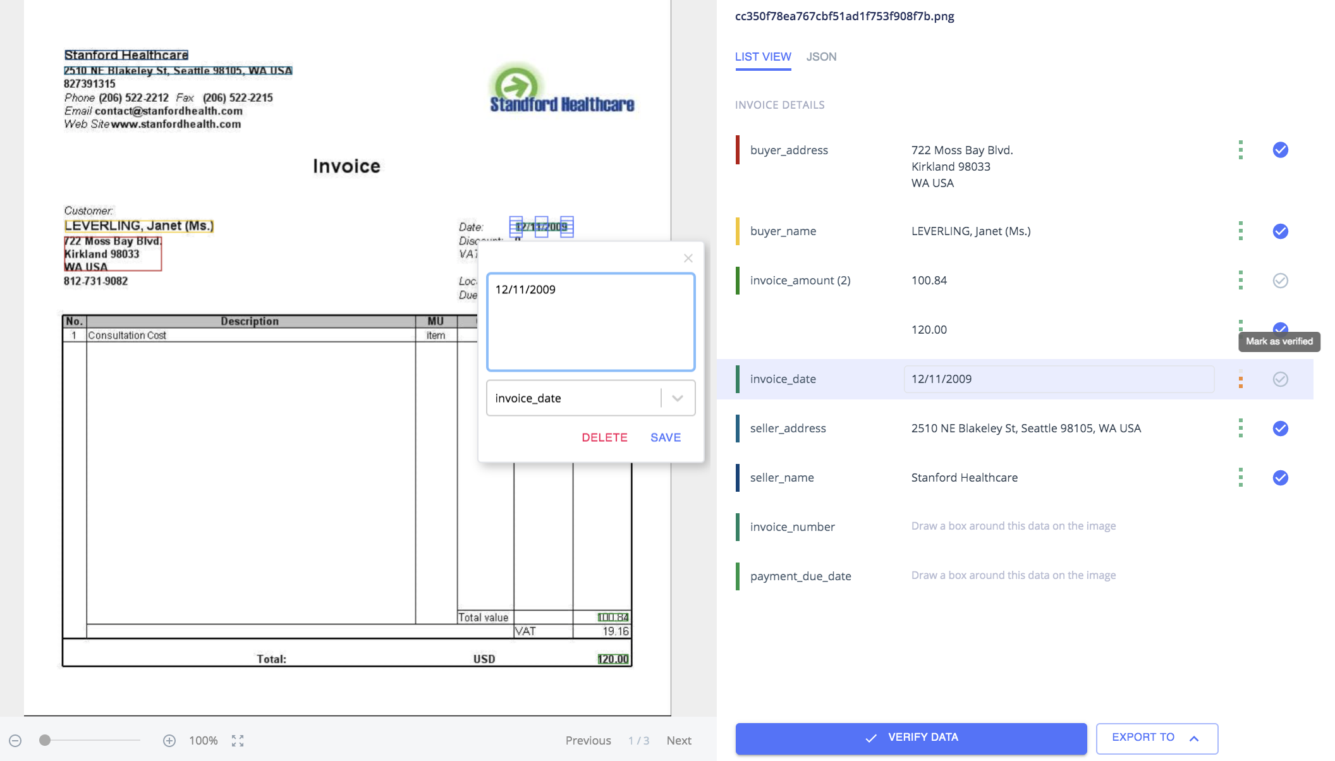Screen dimensions: 1335x761
Task: Click the fit-to-screen icon near zoom controls
Action: pyautogui.click(x=238, y=740)
